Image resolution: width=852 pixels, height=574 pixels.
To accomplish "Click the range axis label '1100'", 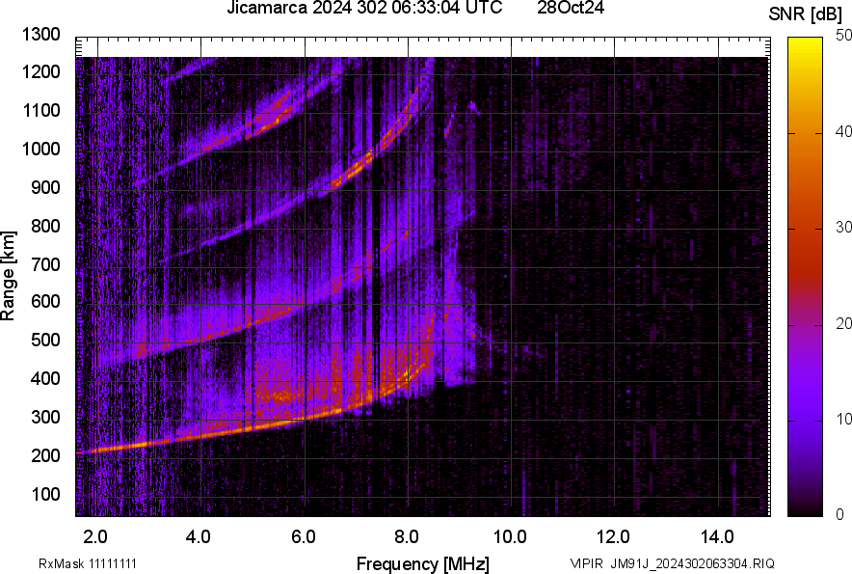I will 40,111.
